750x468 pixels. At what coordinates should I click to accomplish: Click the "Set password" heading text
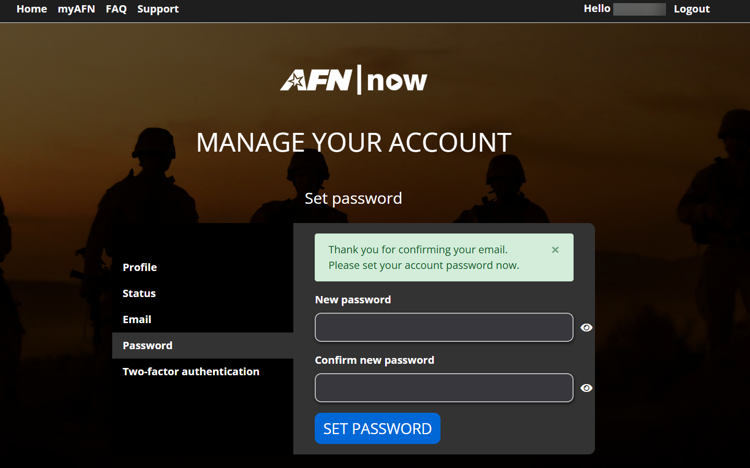(x=353, y=199)
